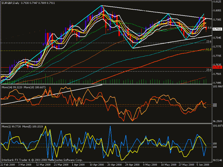Select the 3 Mar 2008 date label

tap(25, 165)
